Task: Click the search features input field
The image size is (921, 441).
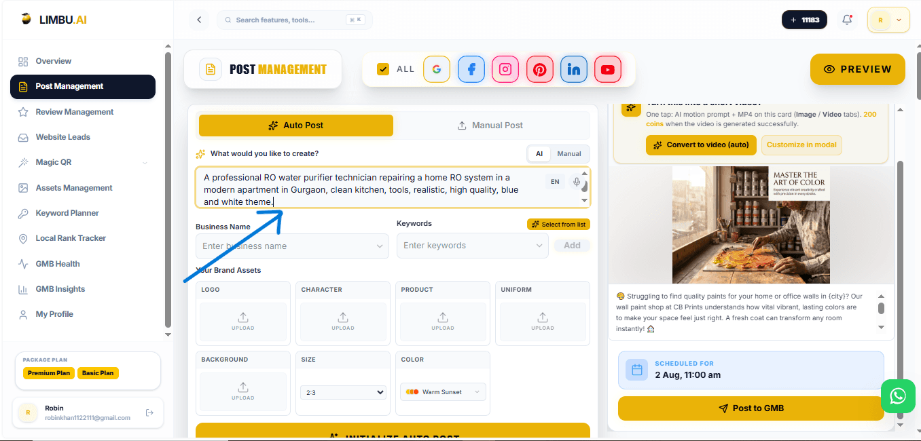Action: [x=295, y=20]
